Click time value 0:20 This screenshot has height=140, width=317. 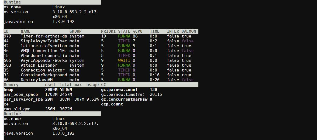coord(155,80)
